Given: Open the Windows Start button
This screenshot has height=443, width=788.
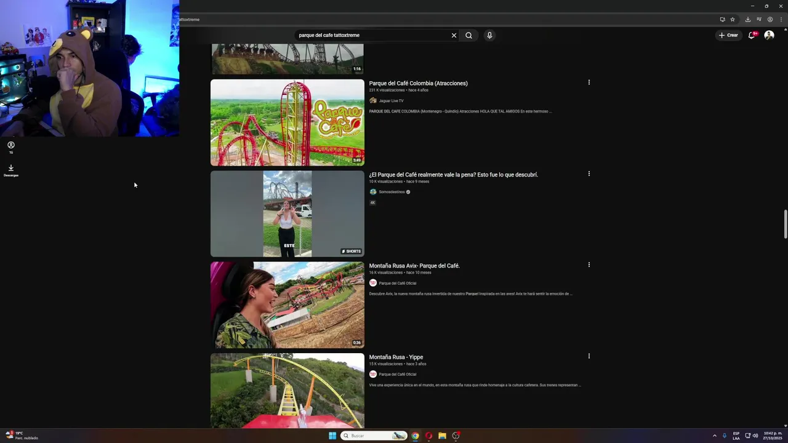Looking at the screenshot, I should point(332,436).
